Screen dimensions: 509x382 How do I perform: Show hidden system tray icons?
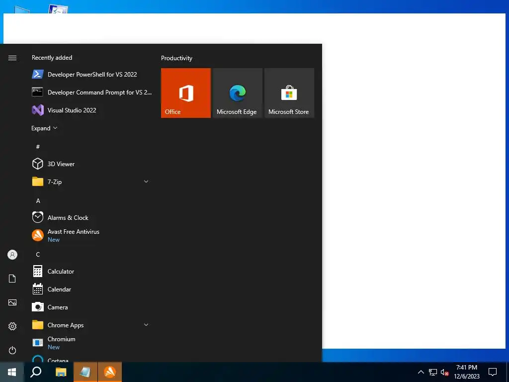(421, 372)
